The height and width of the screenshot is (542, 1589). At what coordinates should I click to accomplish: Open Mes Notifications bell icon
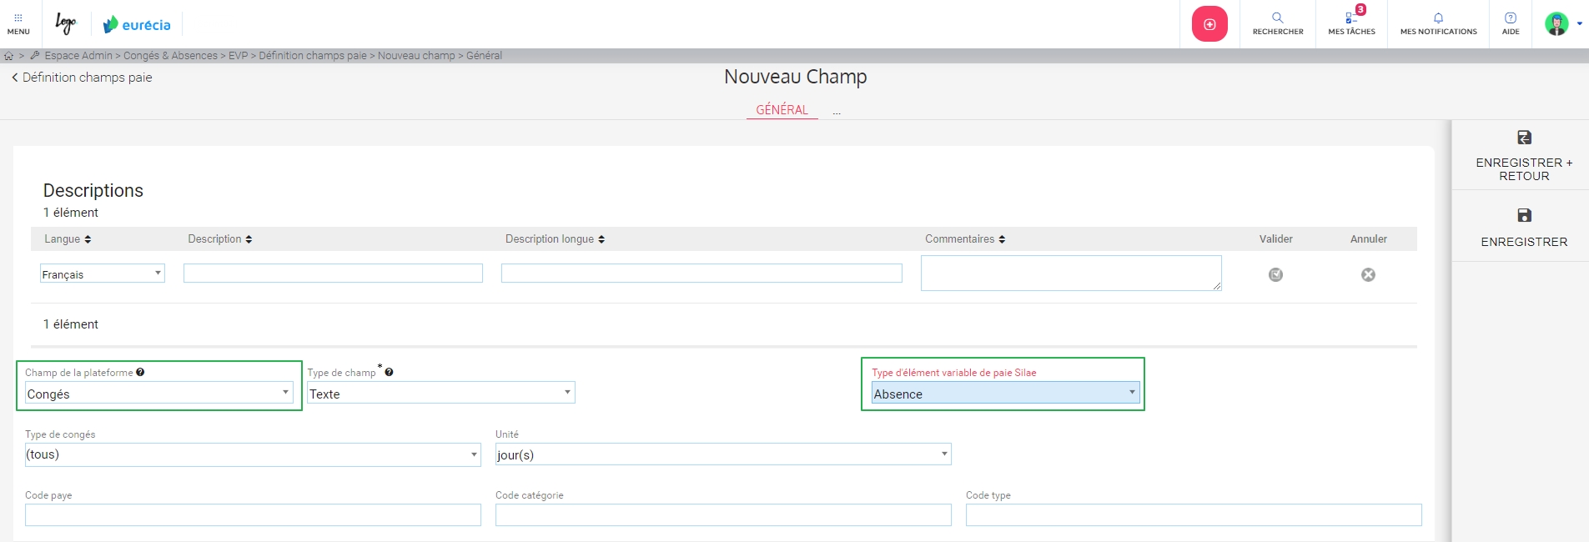point(1438,18)
